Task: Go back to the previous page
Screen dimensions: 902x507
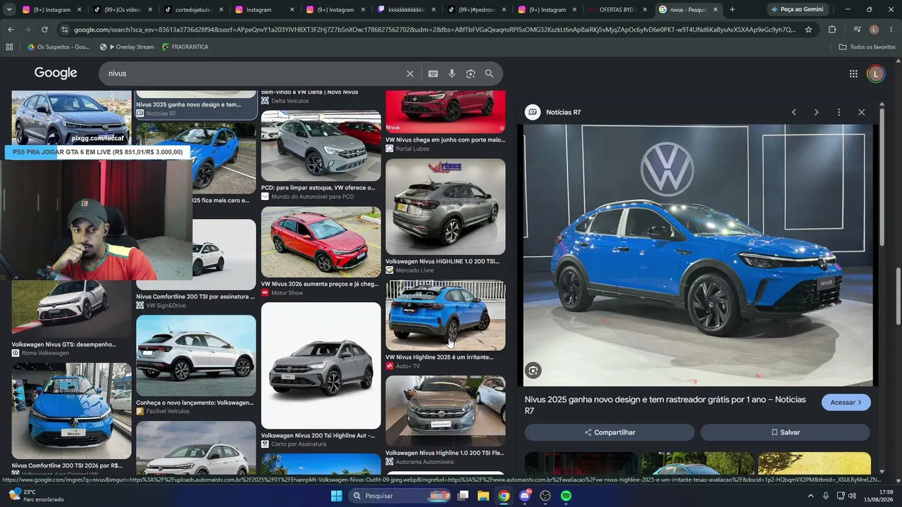Action: [x=11, y=30]
